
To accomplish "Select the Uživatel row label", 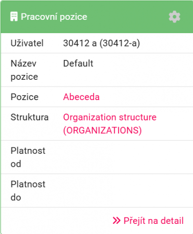I will (27, 43).
